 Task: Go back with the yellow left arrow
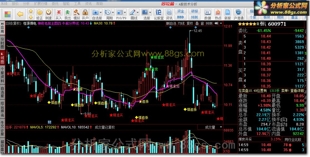click(x=20, y=14)
